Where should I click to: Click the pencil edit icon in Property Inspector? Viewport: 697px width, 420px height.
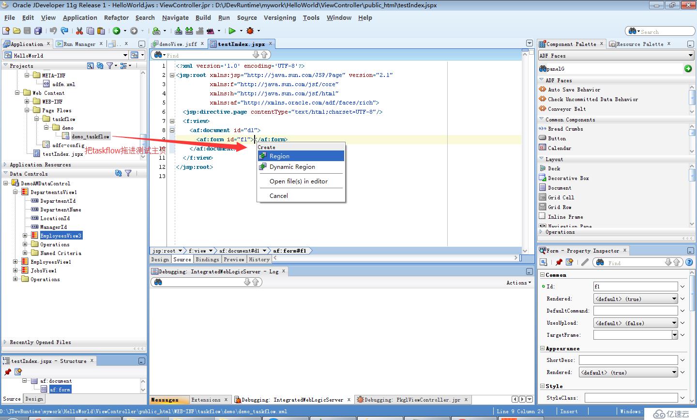[x=585, y=262]
